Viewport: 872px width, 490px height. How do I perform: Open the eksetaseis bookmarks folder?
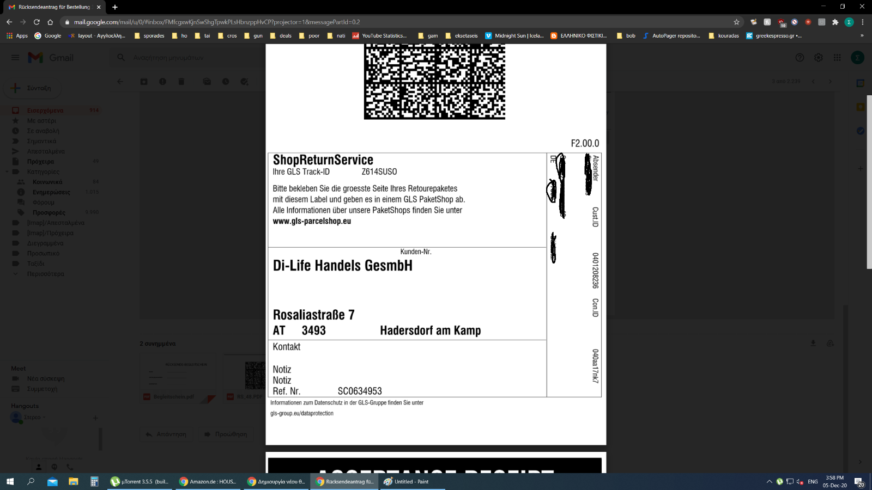(462, 35)
